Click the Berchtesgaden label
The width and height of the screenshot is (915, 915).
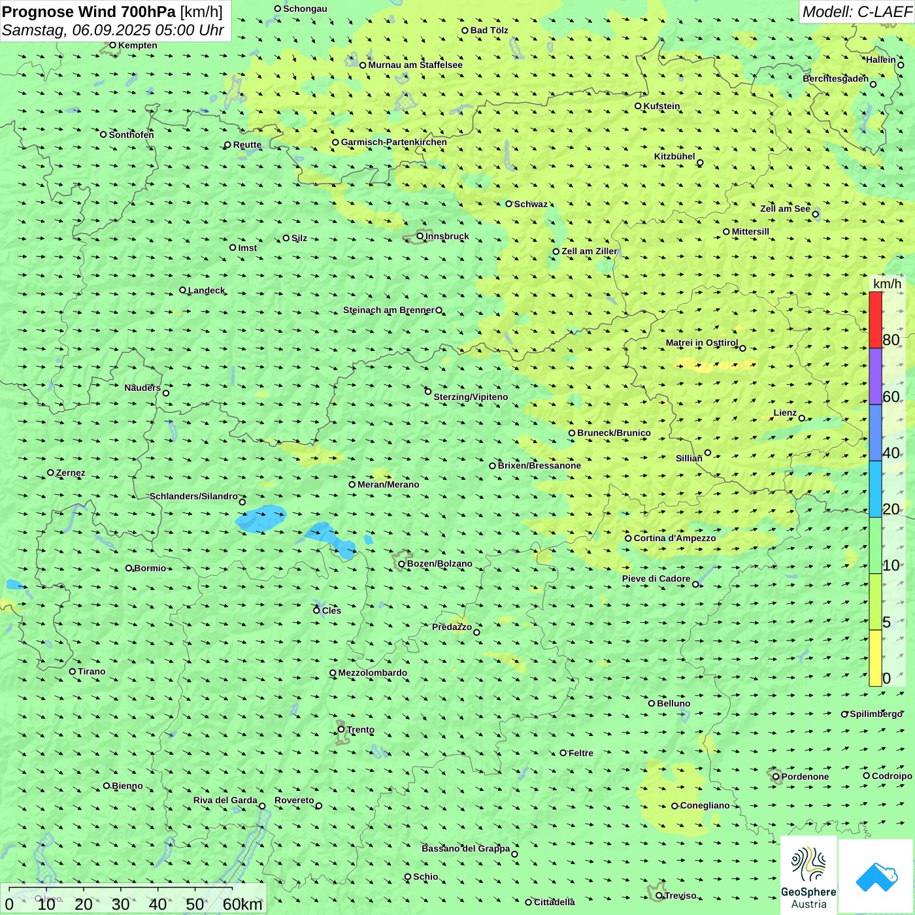click(836, 78)
